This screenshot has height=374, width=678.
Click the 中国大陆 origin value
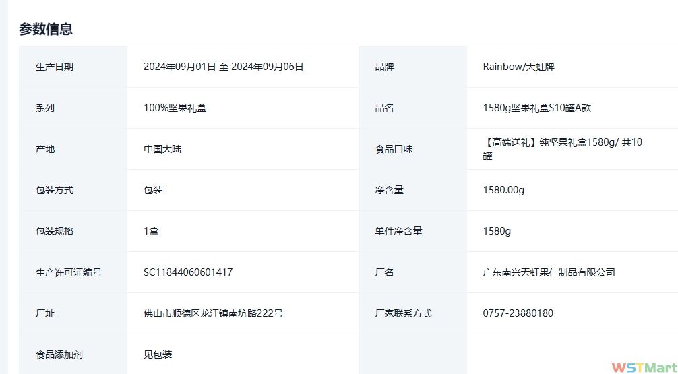162,149
